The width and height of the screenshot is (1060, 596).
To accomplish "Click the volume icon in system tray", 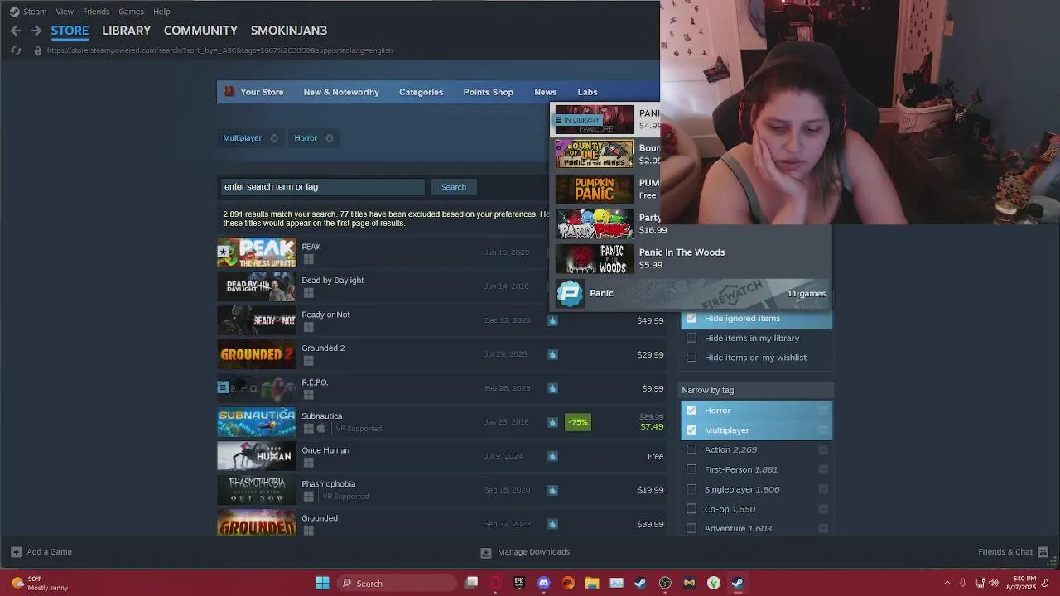I will (x=993, y=583).
